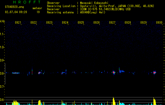The width and height of the screenshot is (165, 105).
Task: Click the bright meteor echo at 0927
Action: (114, 72)
